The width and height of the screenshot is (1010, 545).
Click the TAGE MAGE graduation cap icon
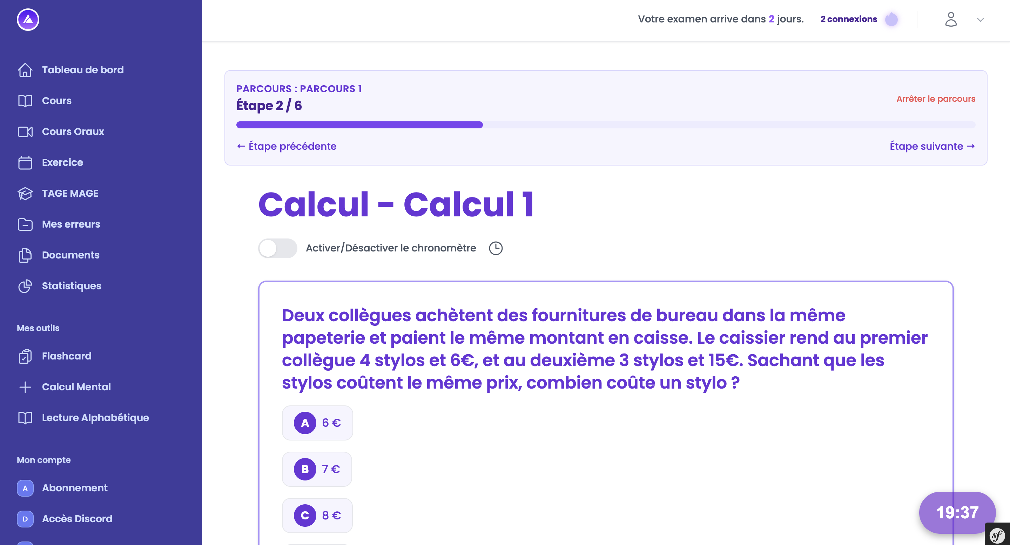tap(25, 193)
